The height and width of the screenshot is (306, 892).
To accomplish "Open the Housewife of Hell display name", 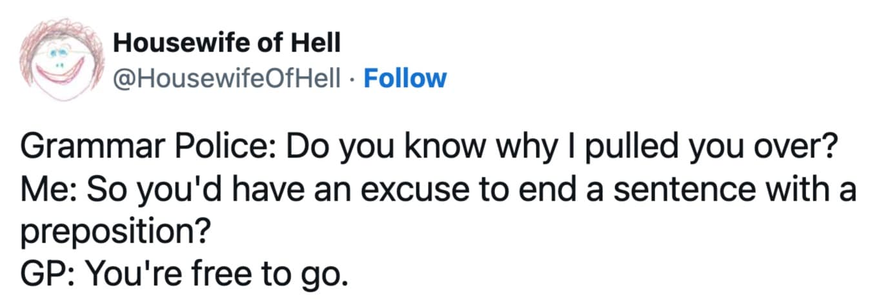I will tap(225, 43).
